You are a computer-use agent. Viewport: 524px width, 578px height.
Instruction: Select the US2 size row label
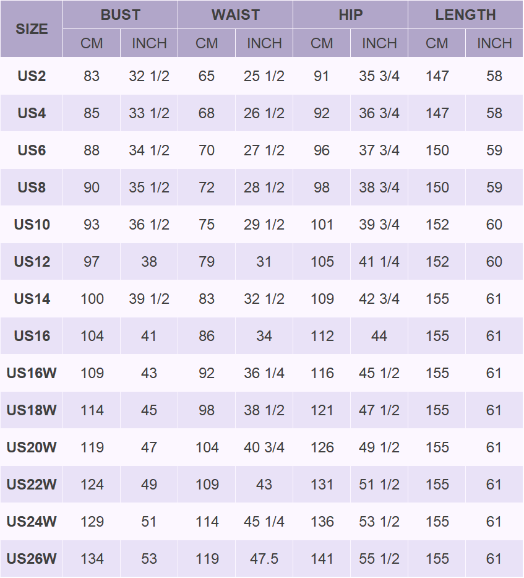tap(32, 76)
